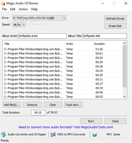The height and width of the screenshot is (143, 132).
Task: Click the 'of 79:57' capacity text
Action: pyautogui.click(x=52, y=113)
